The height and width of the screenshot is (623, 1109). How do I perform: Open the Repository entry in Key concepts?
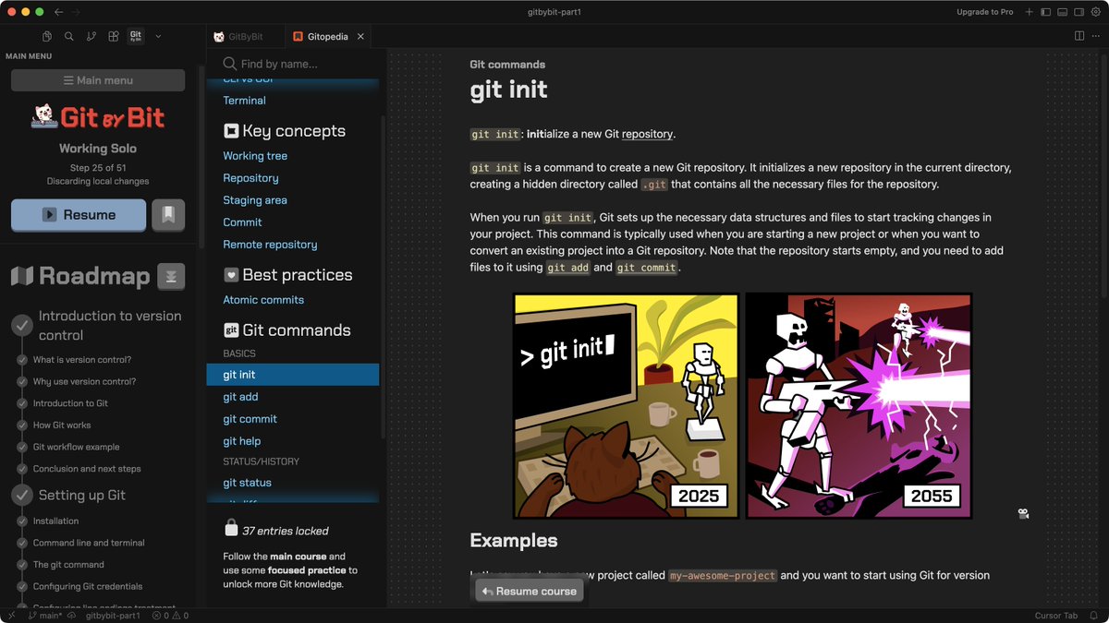(250, 178)
